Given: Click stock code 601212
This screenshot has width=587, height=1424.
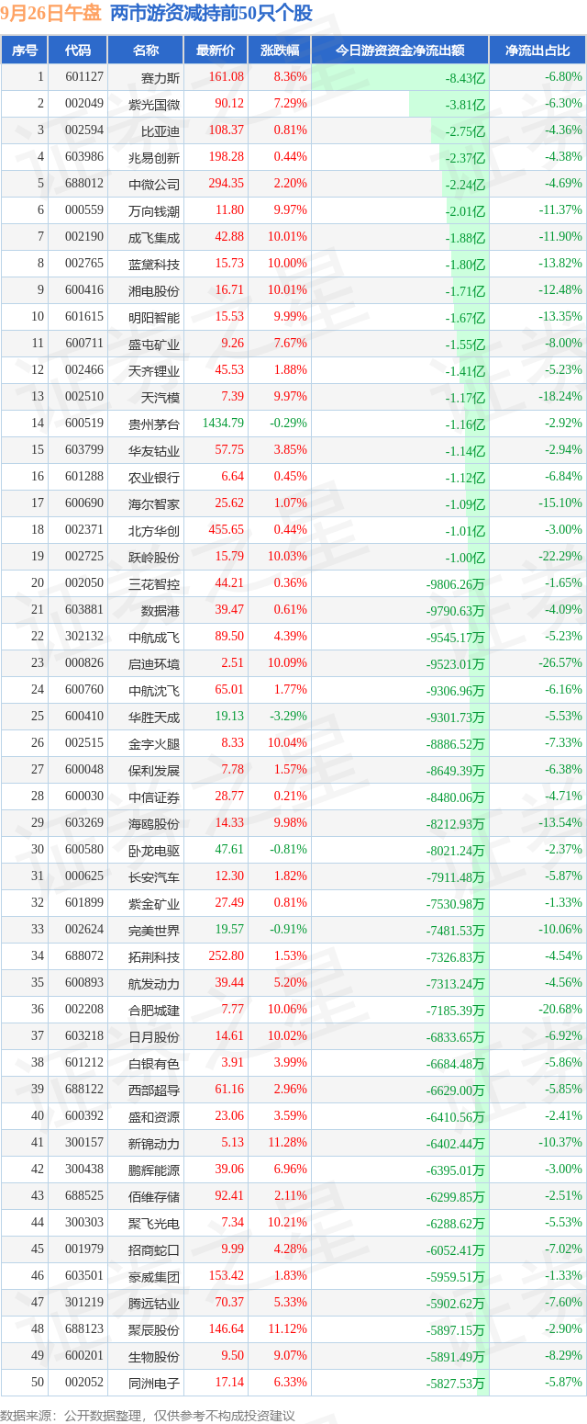Looking at the screenshot, I should [x=85, y=1063].
